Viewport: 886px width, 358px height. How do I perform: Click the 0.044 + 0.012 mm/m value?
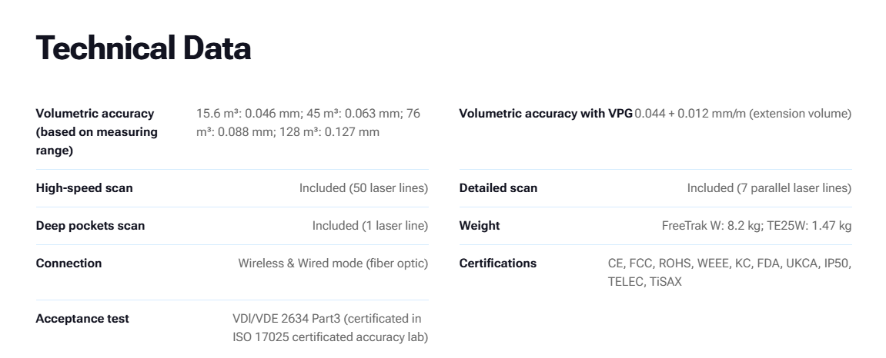743,114
